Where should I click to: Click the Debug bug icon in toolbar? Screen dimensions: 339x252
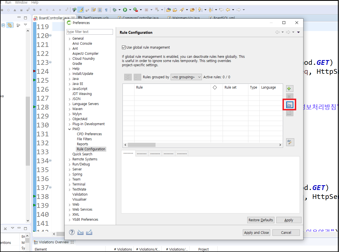pyautogui.click(x=114, y=10)
